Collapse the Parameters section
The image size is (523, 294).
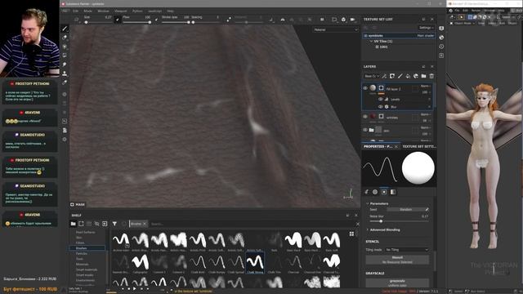click(x=368, y=203)
